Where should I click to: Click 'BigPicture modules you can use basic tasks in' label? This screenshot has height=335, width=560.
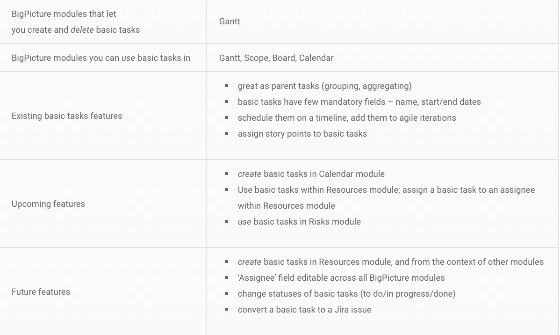101,58
